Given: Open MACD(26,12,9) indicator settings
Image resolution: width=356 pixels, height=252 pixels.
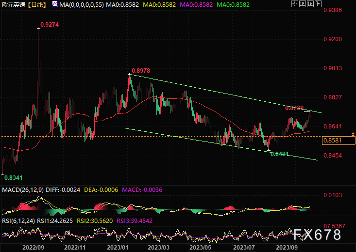Looking at the screenshot, I should pos(23,190).
